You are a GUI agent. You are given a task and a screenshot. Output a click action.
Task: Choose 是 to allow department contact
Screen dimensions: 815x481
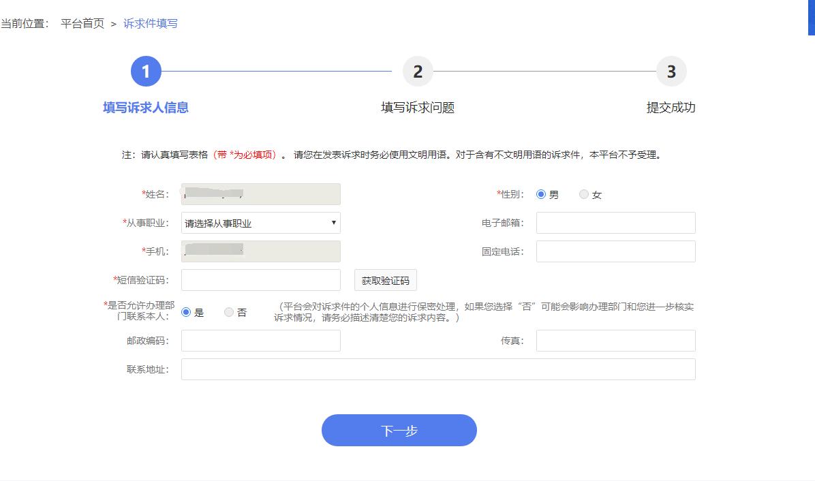point(185,312)
